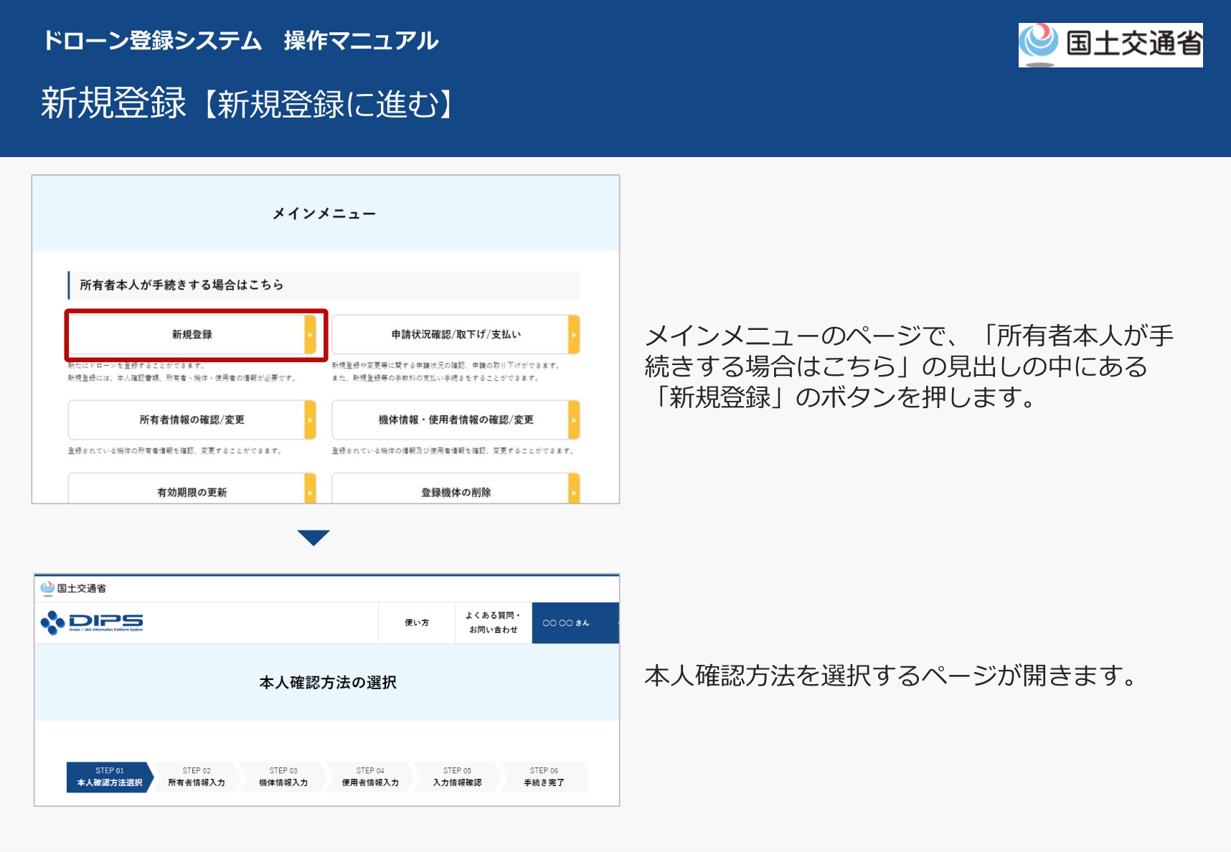
Task: Click yellow arrow on 有効期限の更新 button
Action: coord(310,488)
